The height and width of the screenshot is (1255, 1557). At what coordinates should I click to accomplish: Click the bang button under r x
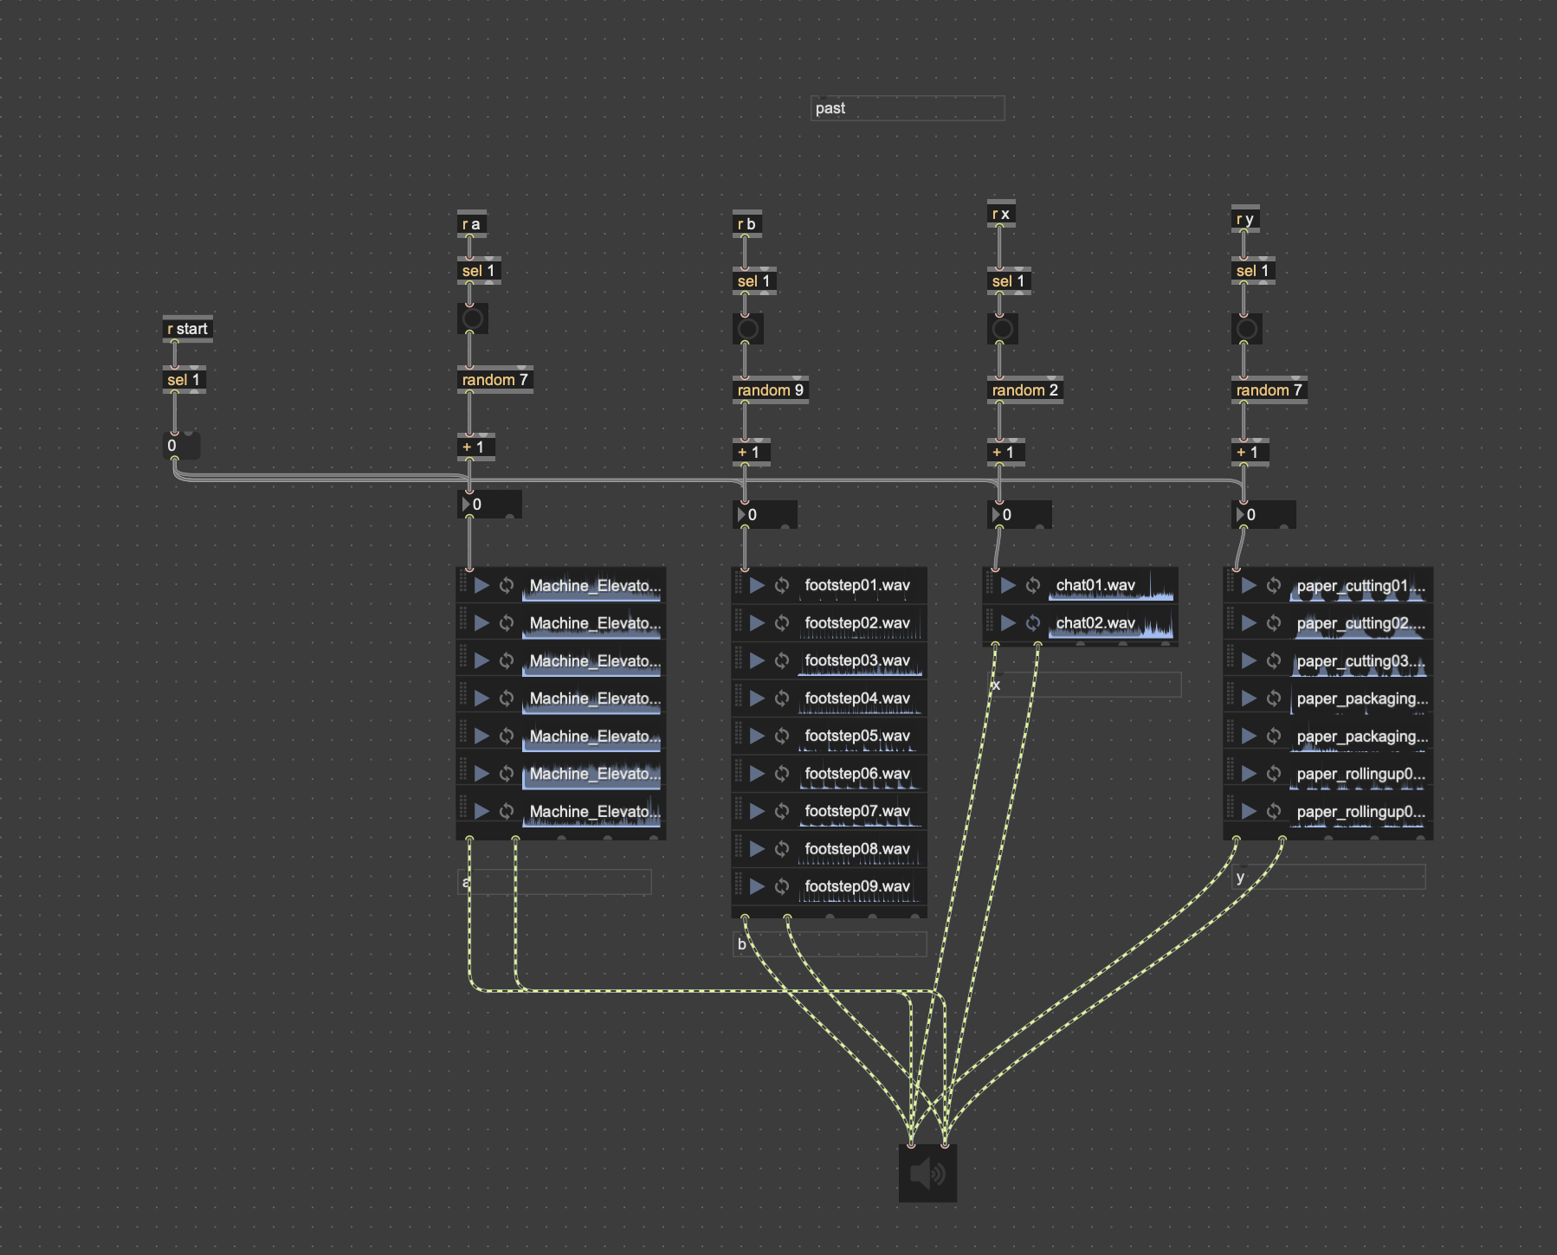pos(1002,329)
